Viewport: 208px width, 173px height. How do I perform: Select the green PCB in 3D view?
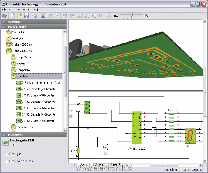click(x=136, y=61)
